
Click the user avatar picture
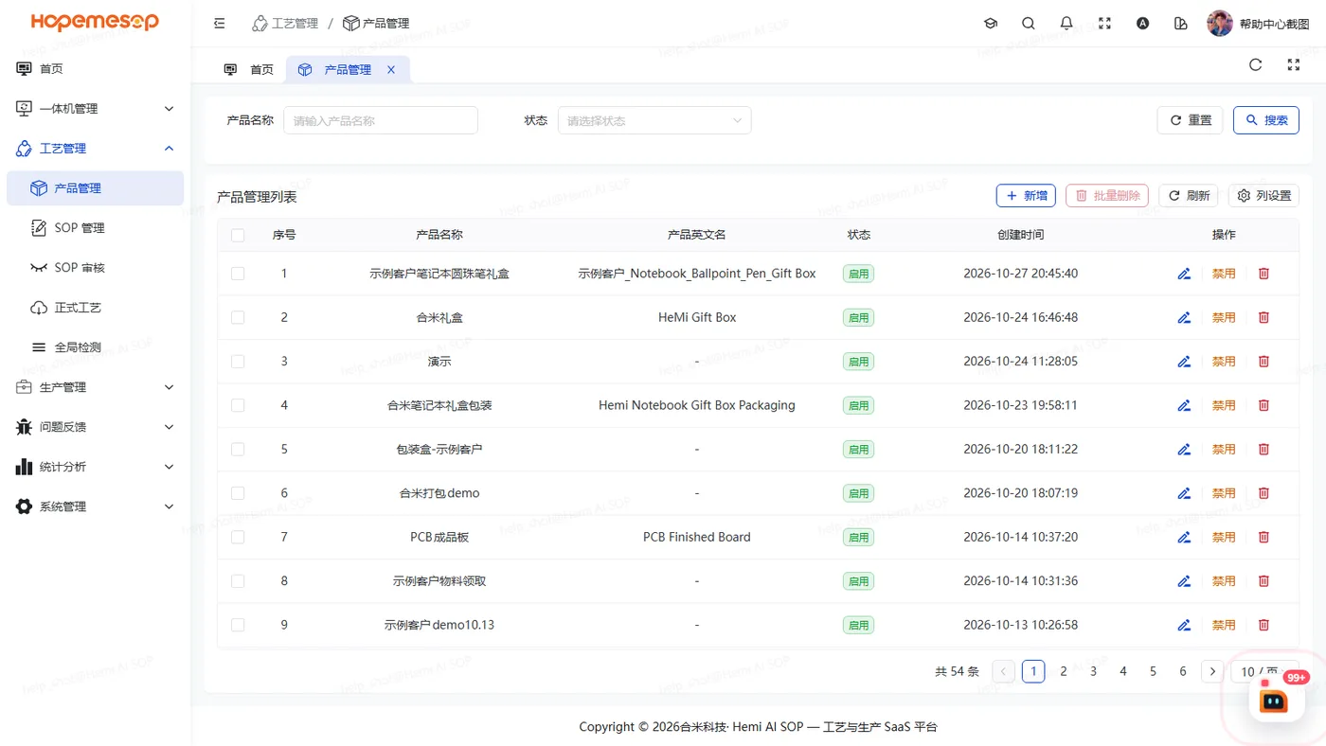pos(1220,24)
